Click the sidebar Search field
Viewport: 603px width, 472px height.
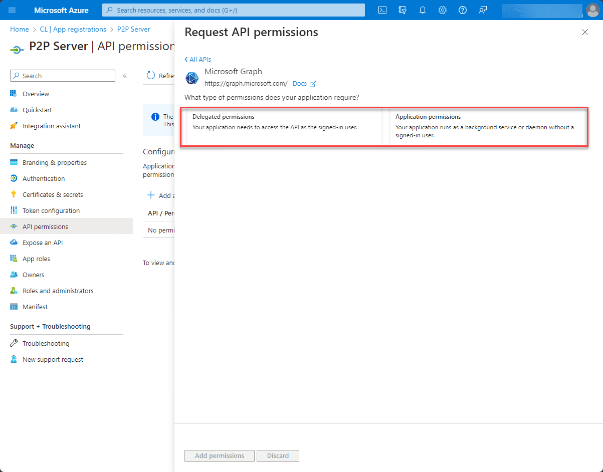pos(63,76)
